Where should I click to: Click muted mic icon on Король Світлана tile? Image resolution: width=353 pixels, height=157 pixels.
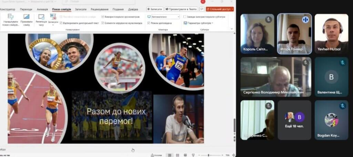point(268,20)
